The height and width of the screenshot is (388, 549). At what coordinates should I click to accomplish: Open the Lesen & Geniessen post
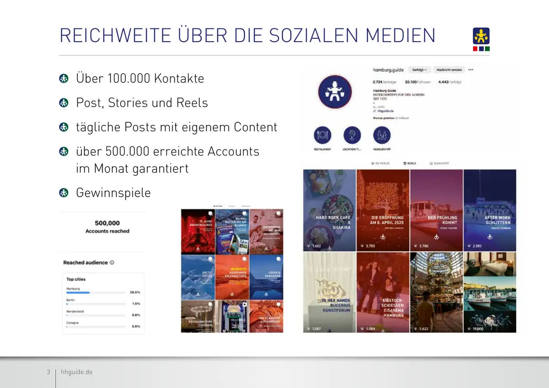click(x=266, y=277)
